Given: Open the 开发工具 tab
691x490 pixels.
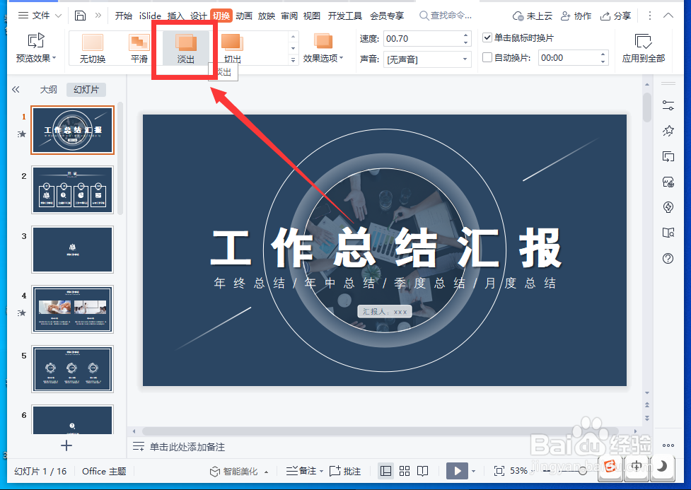Looking at the screenshot, I should (x=344, y=16).
